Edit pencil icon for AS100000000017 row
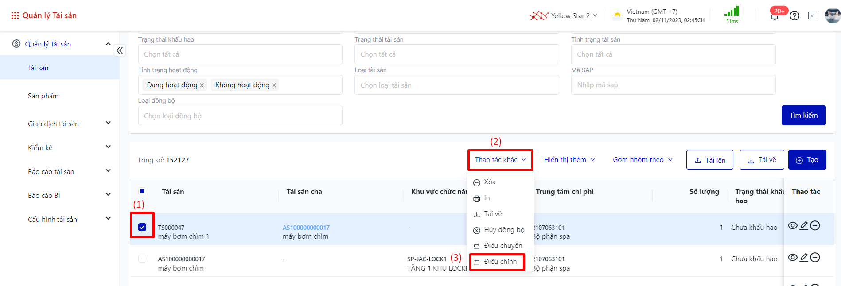841x286 pixels. (x=804, y=258)
